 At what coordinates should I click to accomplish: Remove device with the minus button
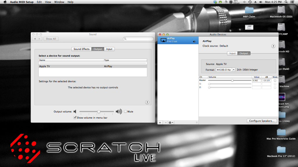tap(166, 123)
